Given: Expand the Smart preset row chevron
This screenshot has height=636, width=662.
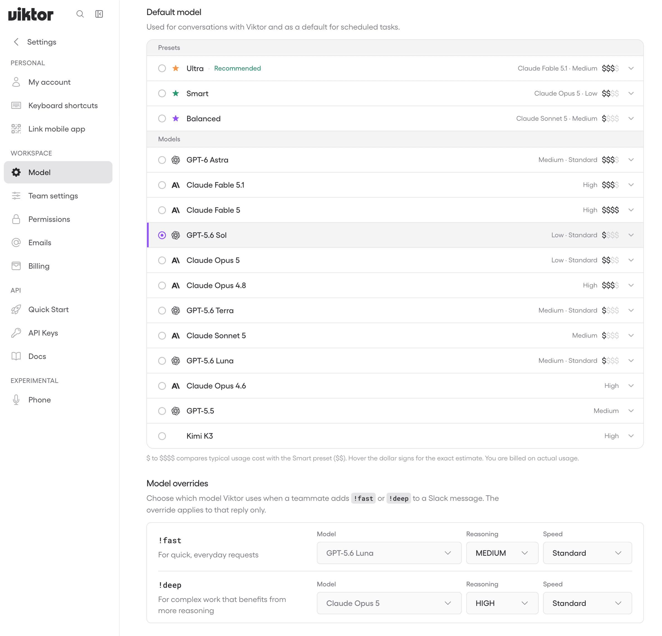Looking at the screenshot, I should tap(631, 93).
